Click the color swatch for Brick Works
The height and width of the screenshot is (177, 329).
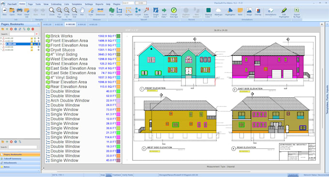pyautogui.click(x=119, y=36)
